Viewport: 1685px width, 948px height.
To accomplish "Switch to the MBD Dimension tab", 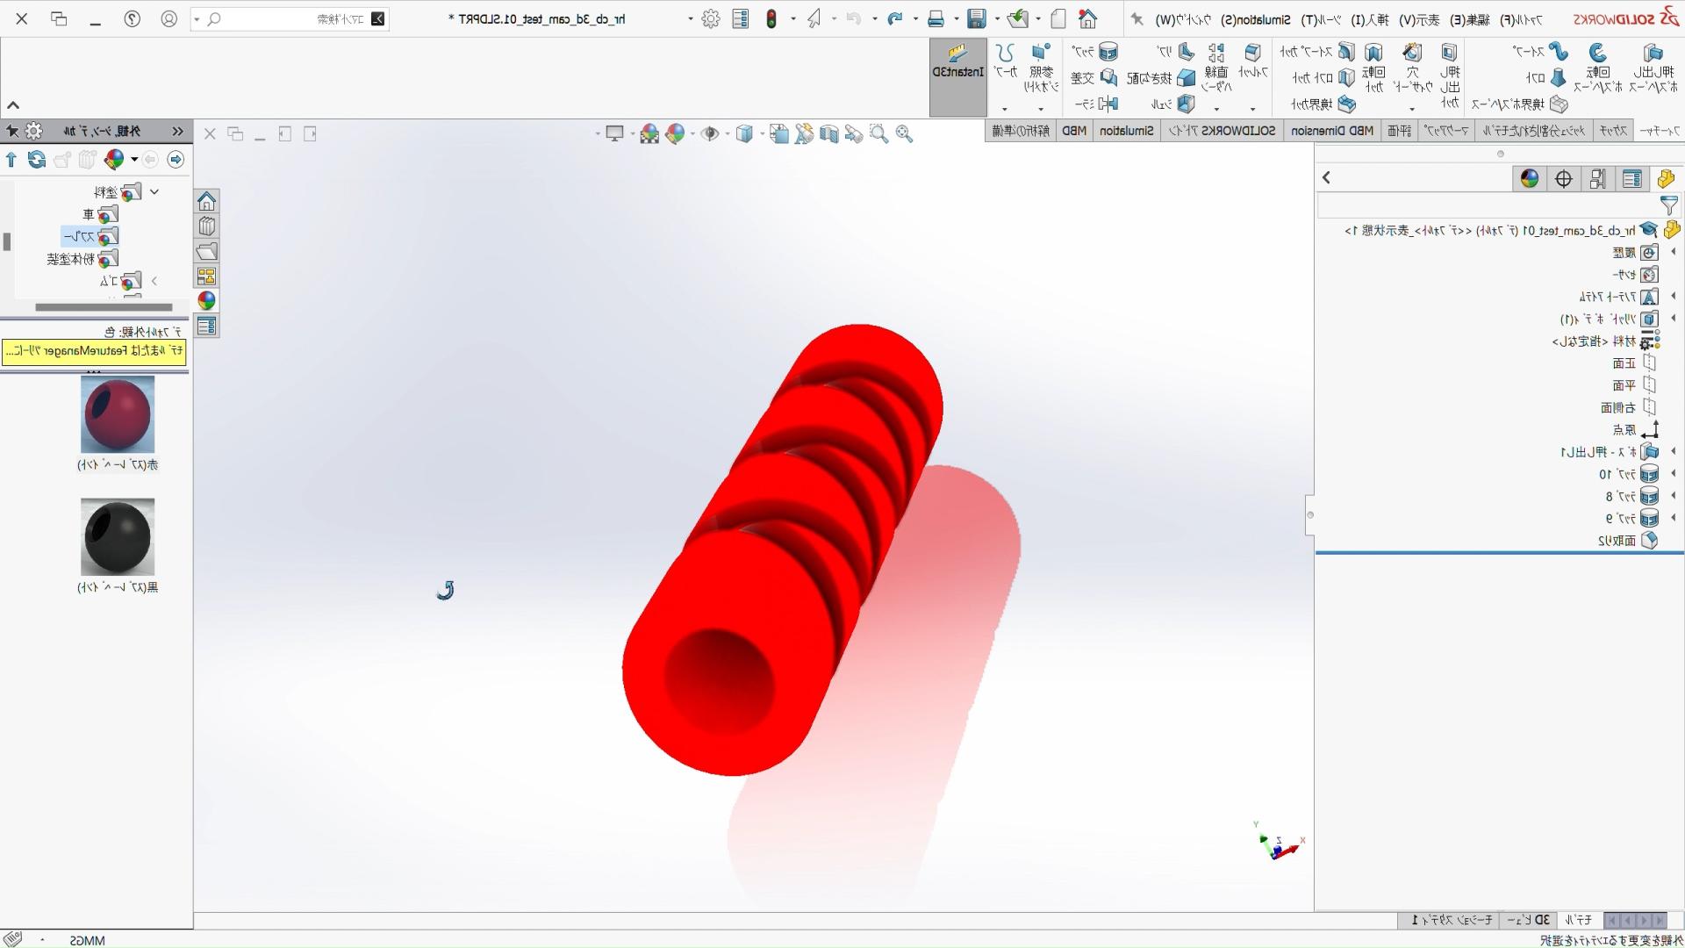I will 1332,131.
